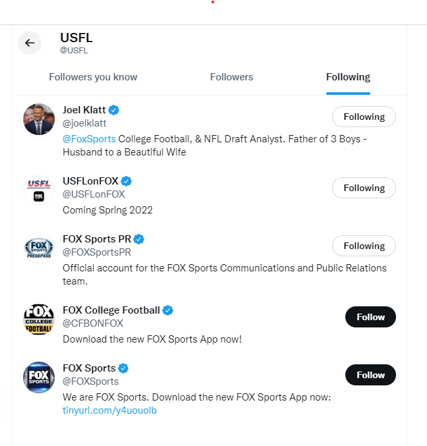Click USFLonFOX verified checkmark badge

pos(127,181)
